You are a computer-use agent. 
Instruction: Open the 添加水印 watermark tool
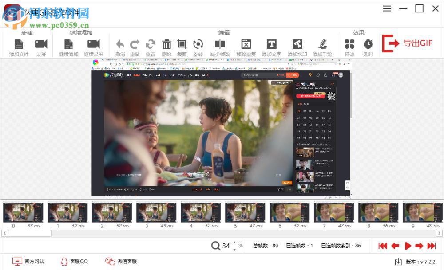(x=297, y=44)
